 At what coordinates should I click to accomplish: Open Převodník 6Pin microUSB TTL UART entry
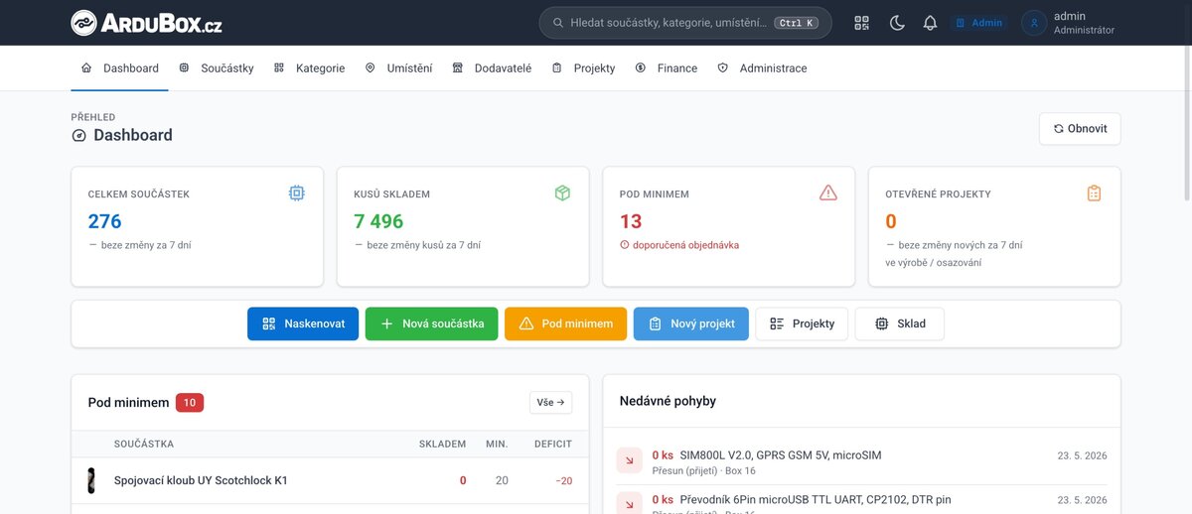click(x=862, y=502)
